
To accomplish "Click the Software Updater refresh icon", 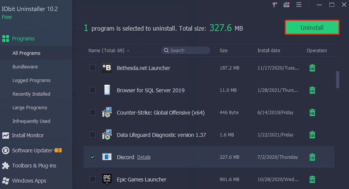I will point(6,150).
